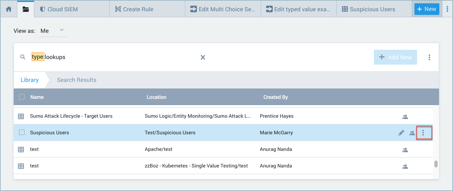The width and height of the screenshot is (453, 191).
Task: Click the home icon in the top tab bar
Action: 8,9
